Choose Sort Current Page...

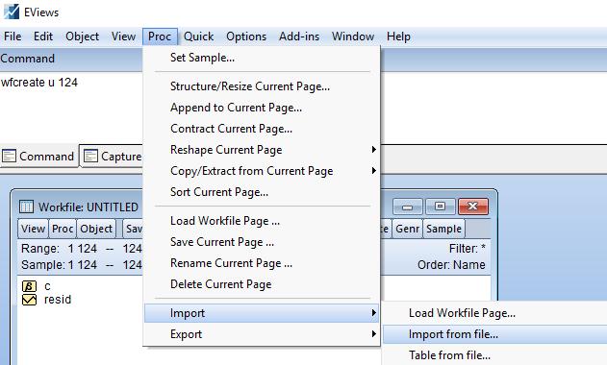click(262, 192)
